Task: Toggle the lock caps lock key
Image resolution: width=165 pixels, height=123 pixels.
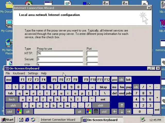Action: [12, 99]
